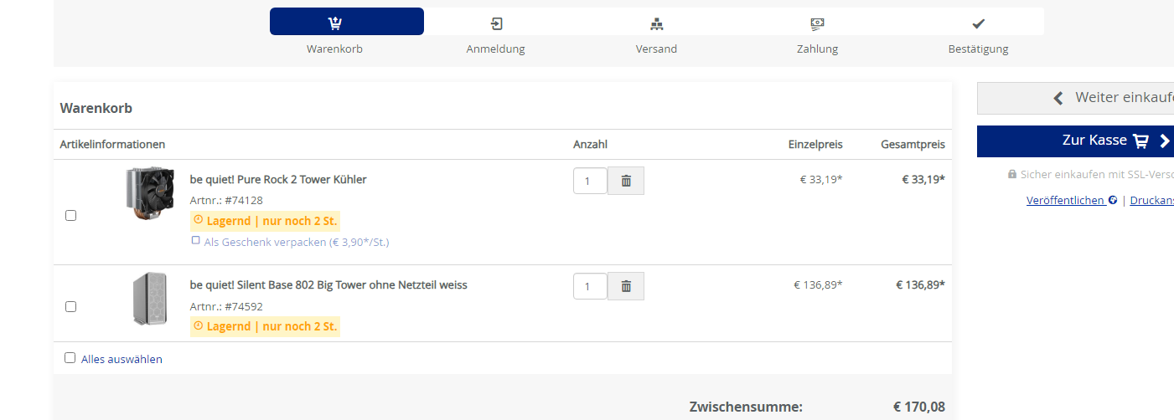
Task: Click the Einzelpreis column header
Action: click(815, 144)
